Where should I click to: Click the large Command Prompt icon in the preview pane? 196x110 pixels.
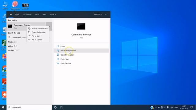tap(81, 26)
